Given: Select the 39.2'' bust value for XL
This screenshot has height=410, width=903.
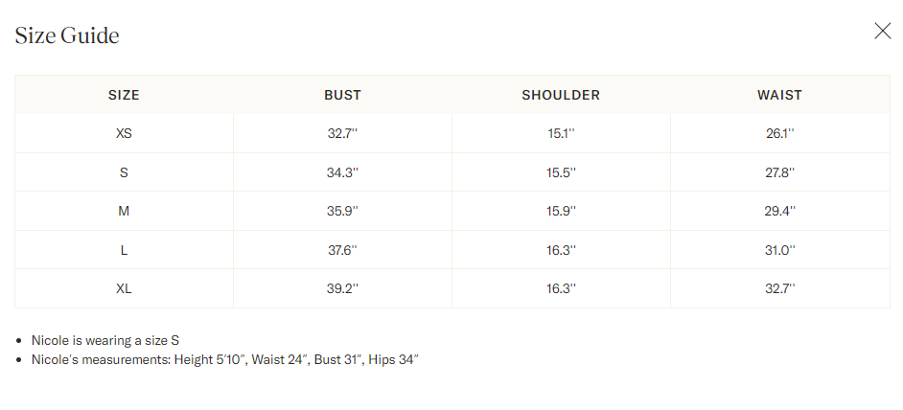Looking at the screenshot, I should (342, 288).
